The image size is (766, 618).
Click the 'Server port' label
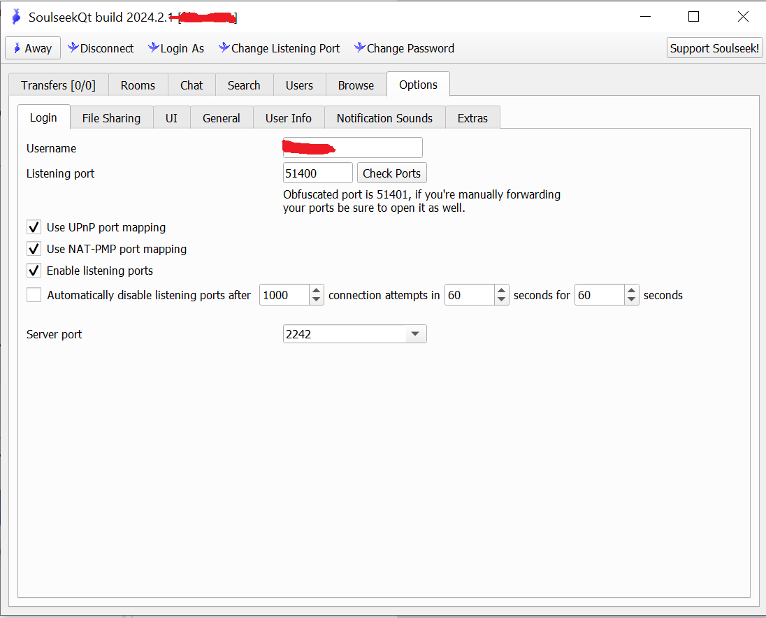click(55, 334)
